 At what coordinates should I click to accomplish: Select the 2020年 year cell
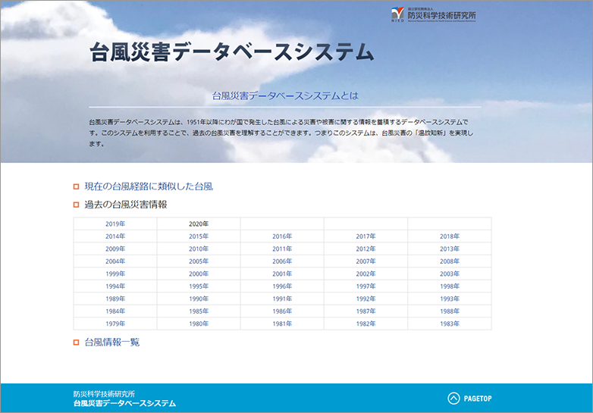[x=199, y=224]
